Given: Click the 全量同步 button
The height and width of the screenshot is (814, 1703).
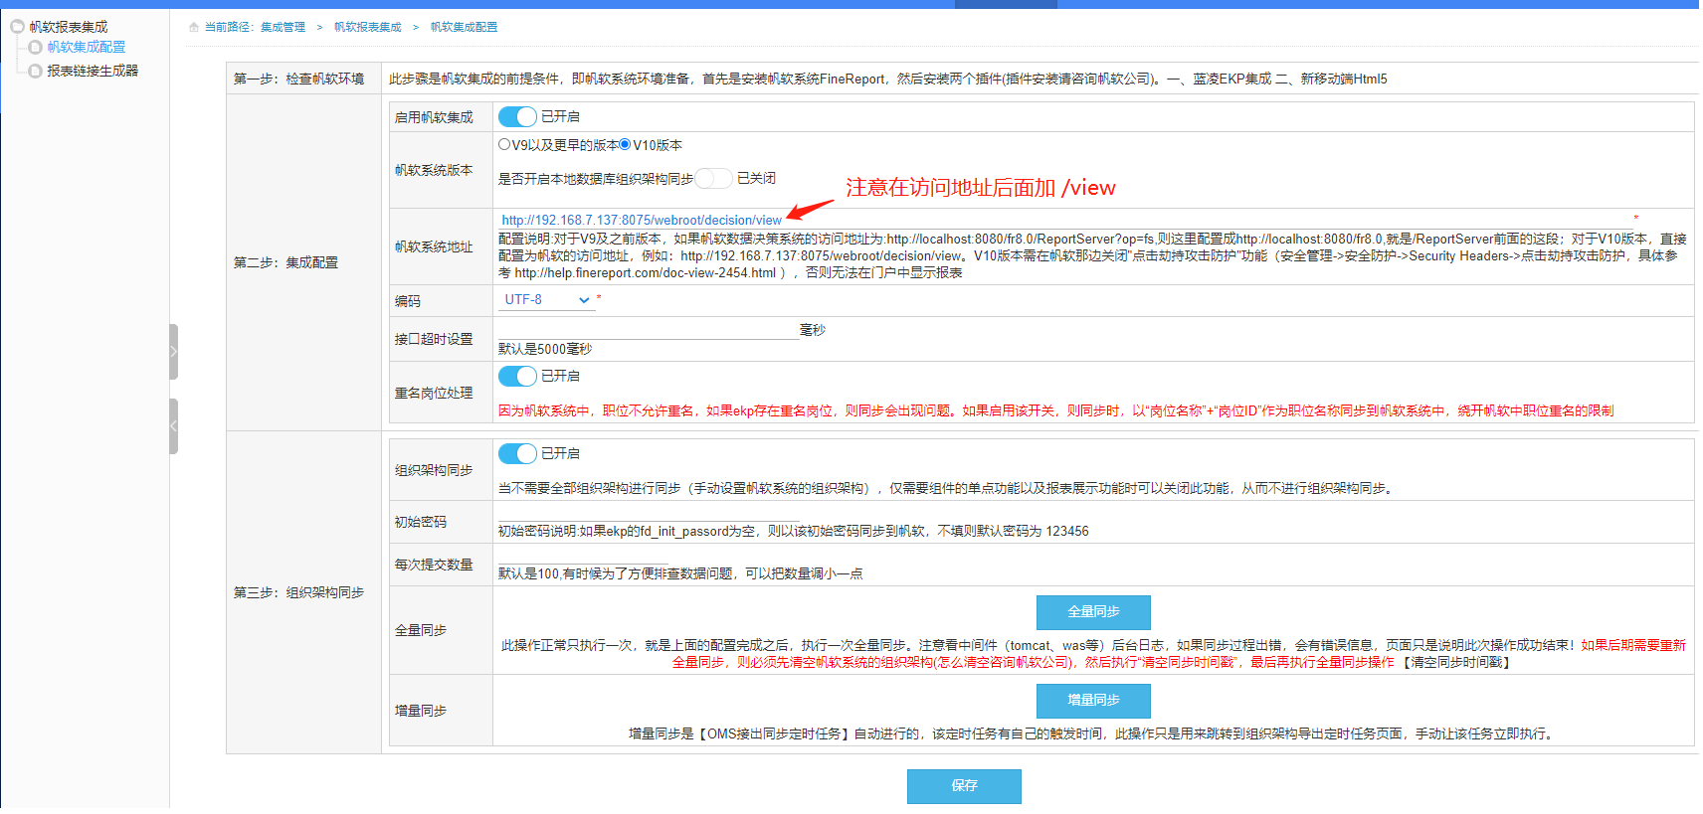Looking at the screenshot, I should [1092, 612].
